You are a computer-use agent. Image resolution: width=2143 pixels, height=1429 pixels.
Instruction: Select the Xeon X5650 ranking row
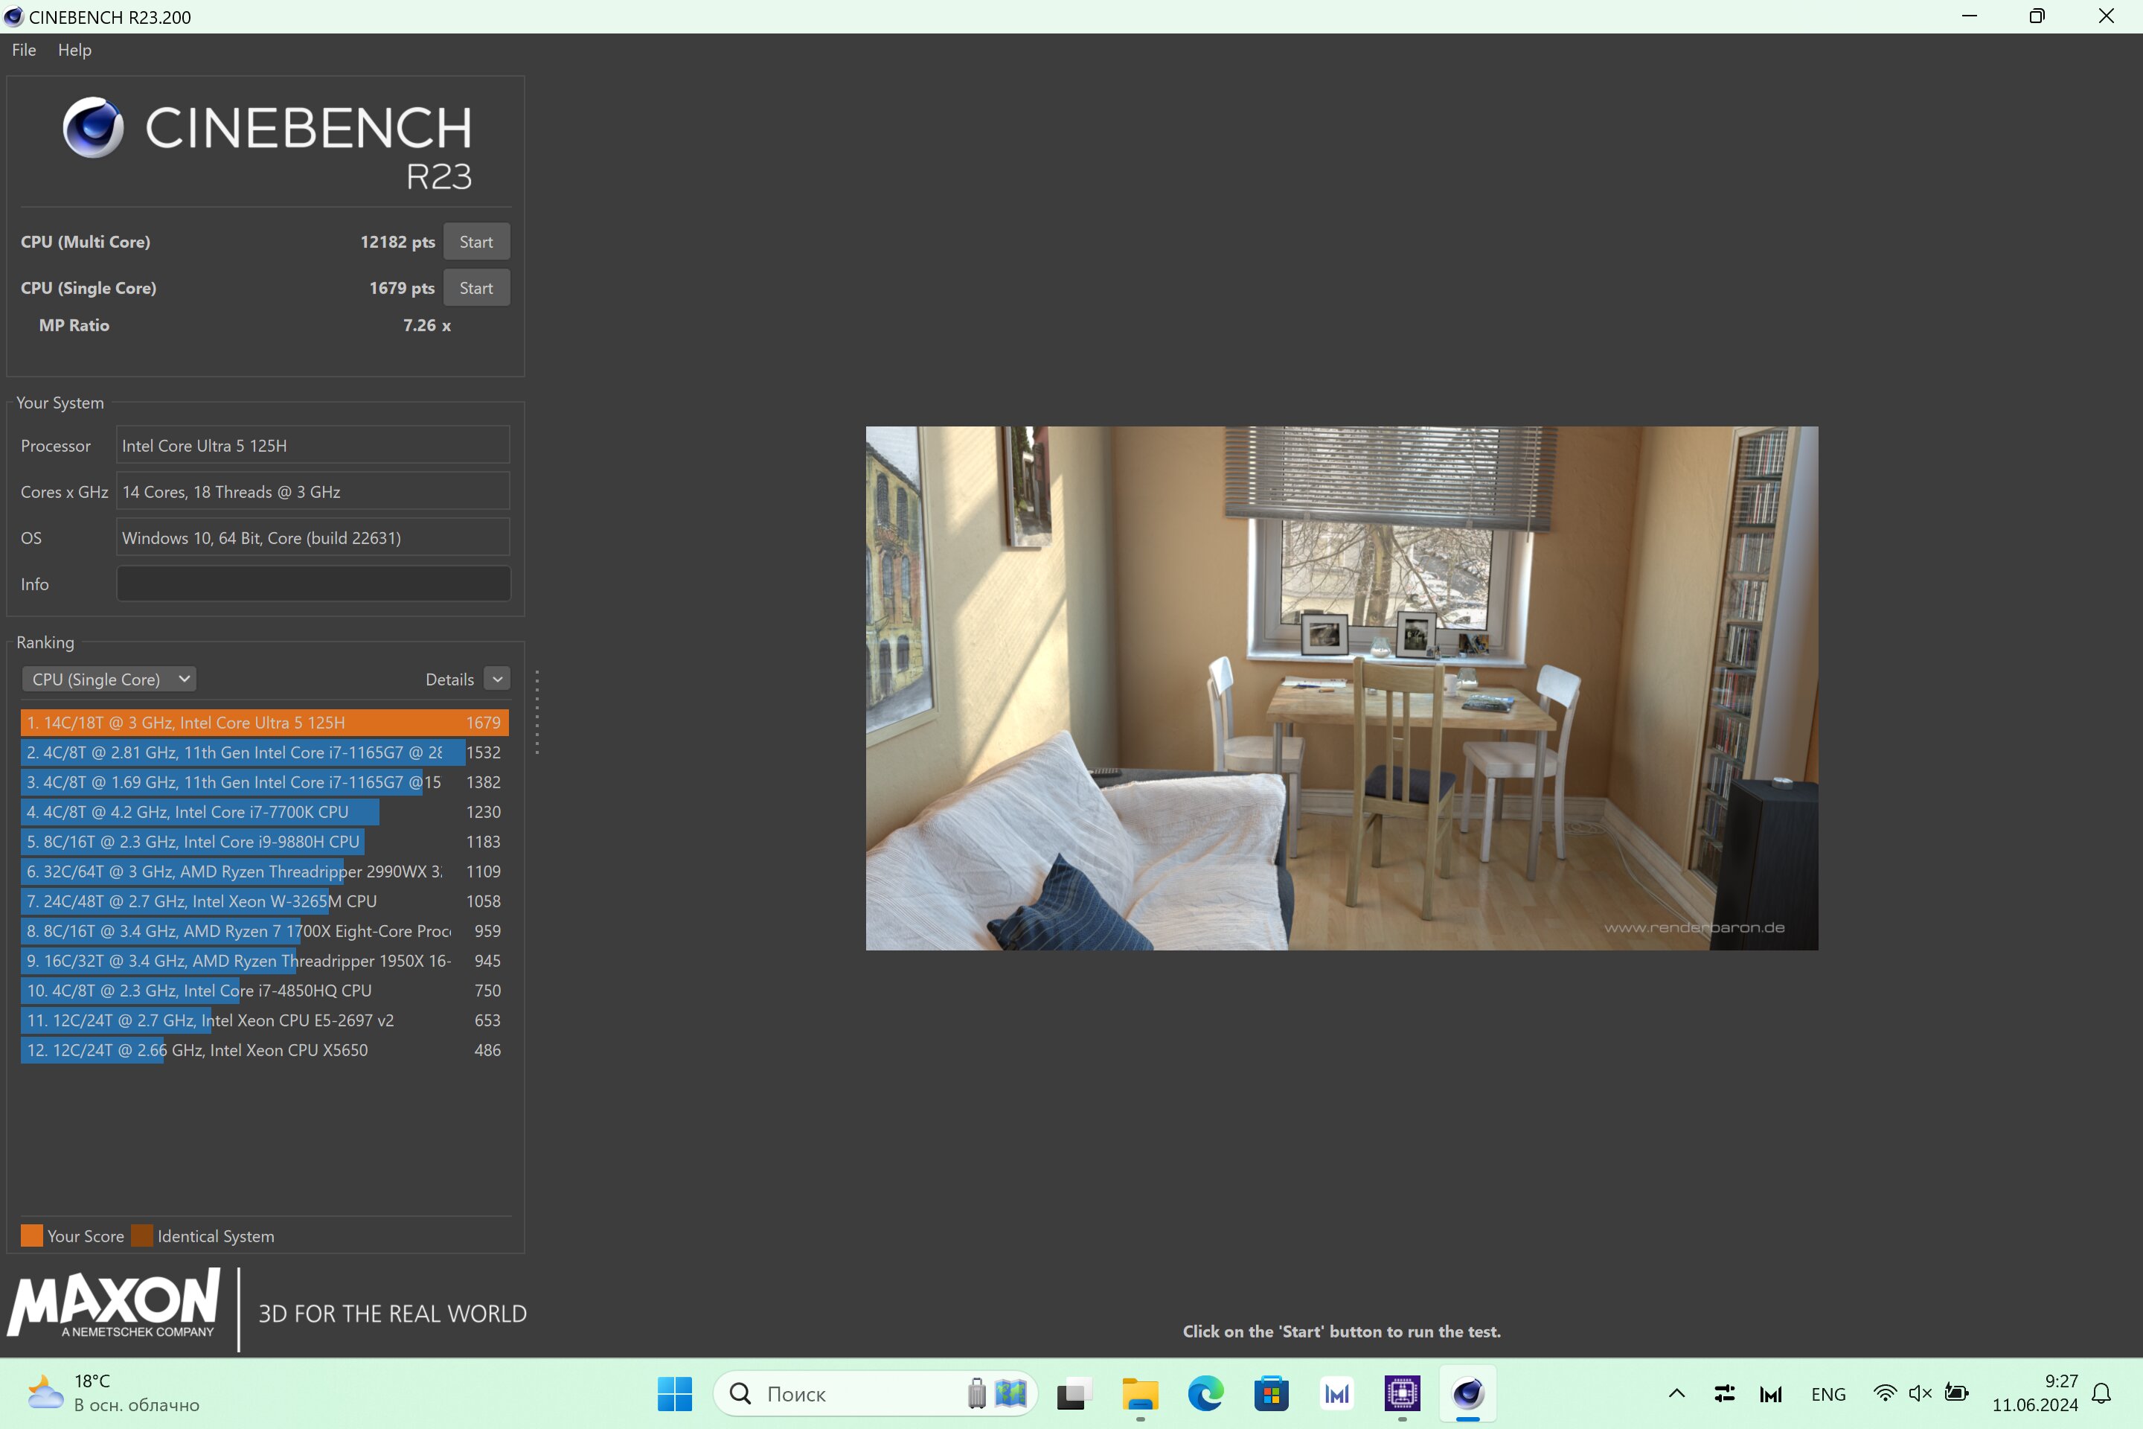[264, 1050]
